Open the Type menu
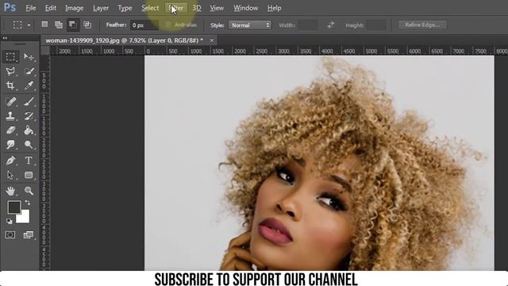Viewport: 508px width, 286px height. pyautogui.click(x=125, y=8)
